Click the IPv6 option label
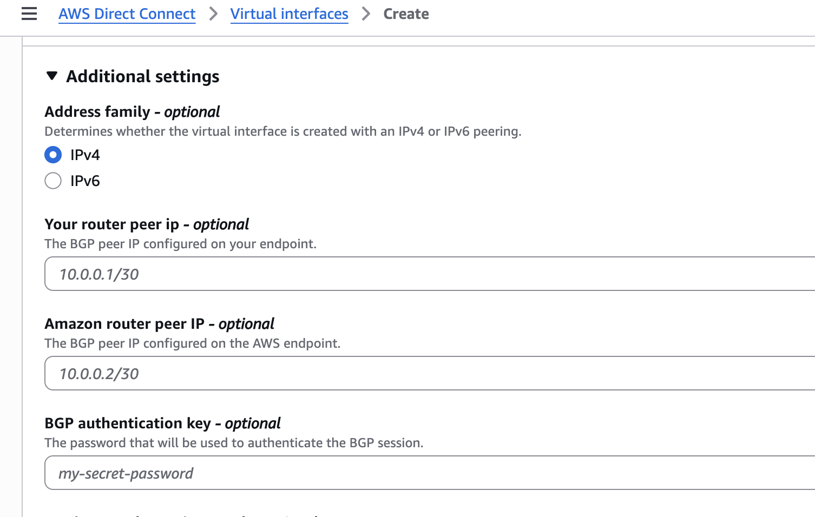This screenshot has height=517, width=815. 85,181
